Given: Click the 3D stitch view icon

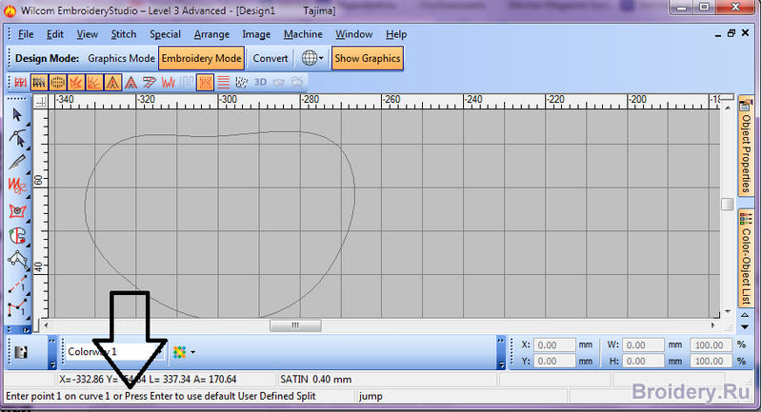Looking at the screenshot, I should [261, 83].
